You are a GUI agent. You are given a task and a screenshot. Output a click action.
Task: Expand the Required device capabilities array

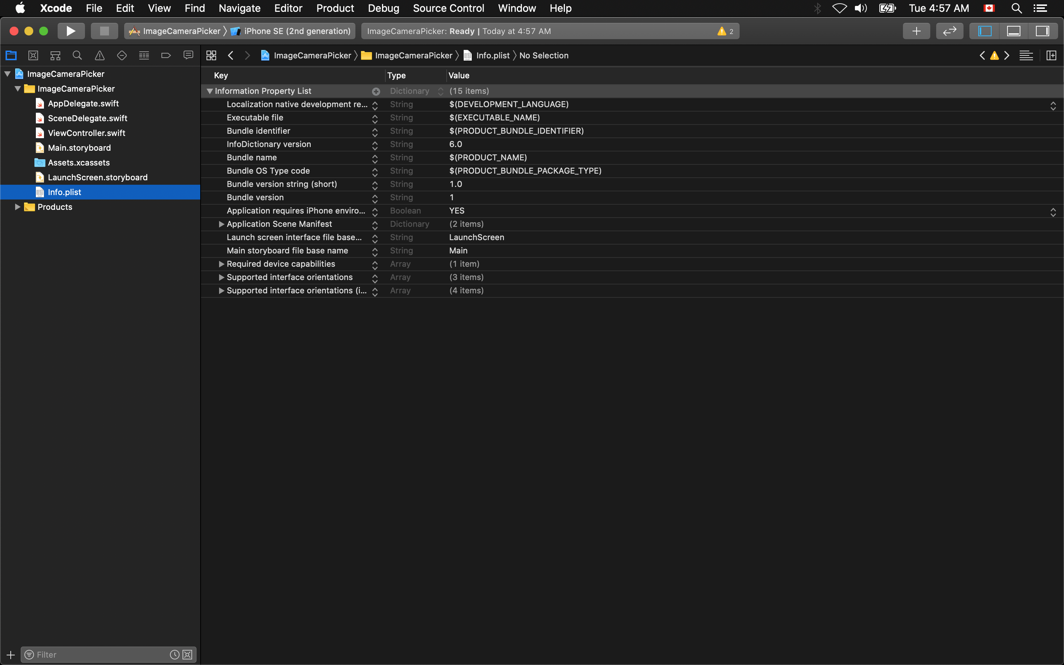point(221,263)
